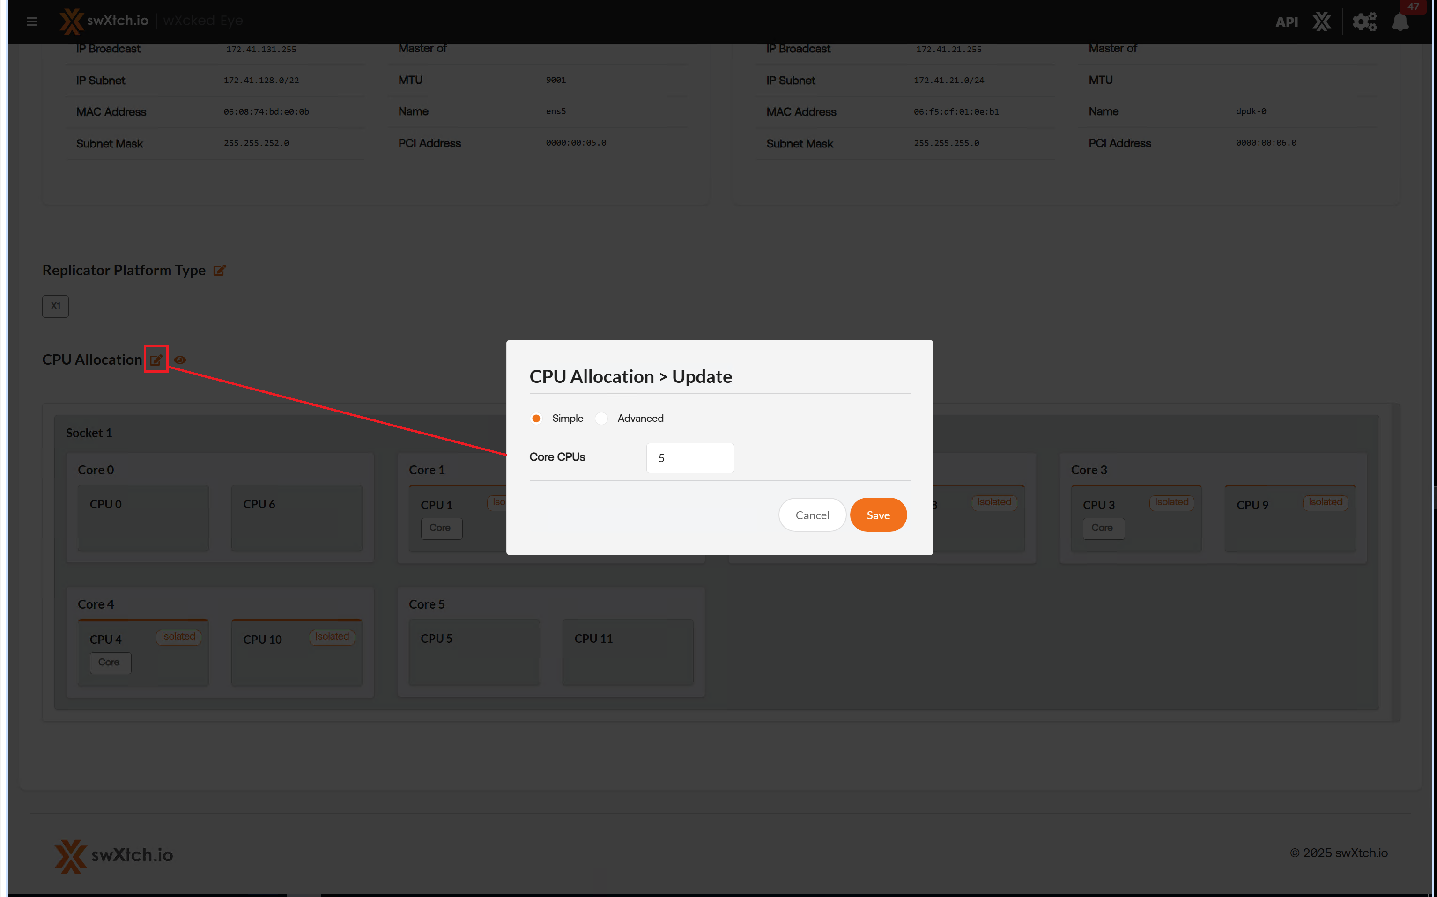Click the swXtch X icon near API
1437x897 pixels.
[x=1322, y=22]
